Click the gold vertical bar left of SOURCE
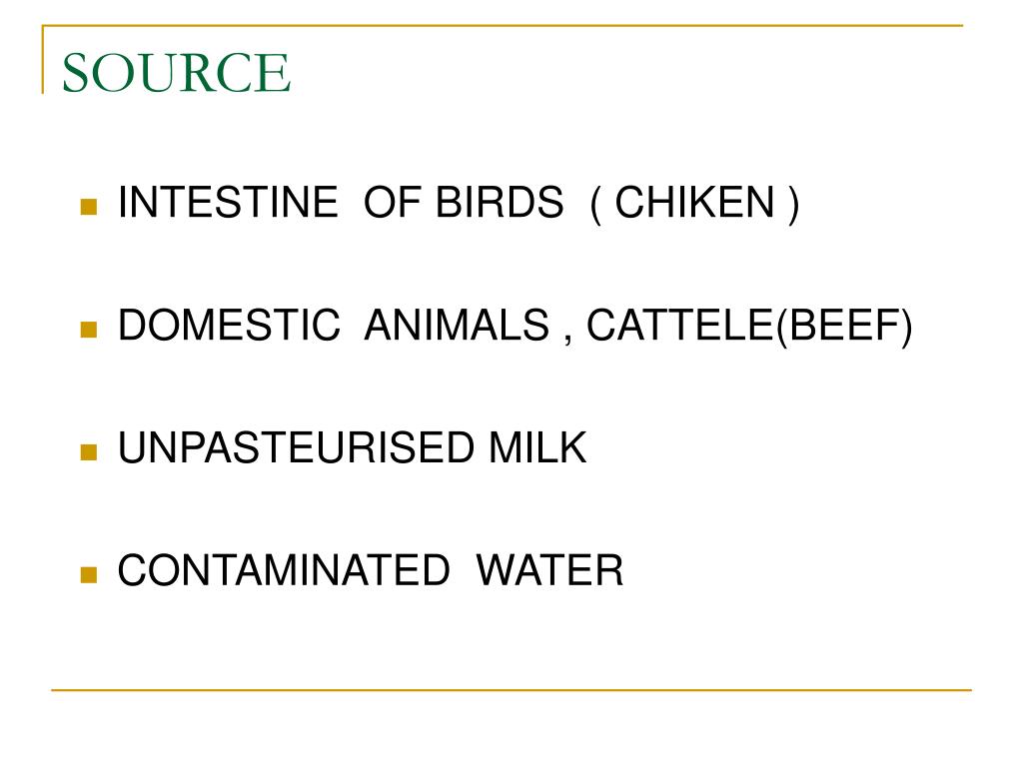1023x767 pixels. pyautogui.click(x=43, y=60)
